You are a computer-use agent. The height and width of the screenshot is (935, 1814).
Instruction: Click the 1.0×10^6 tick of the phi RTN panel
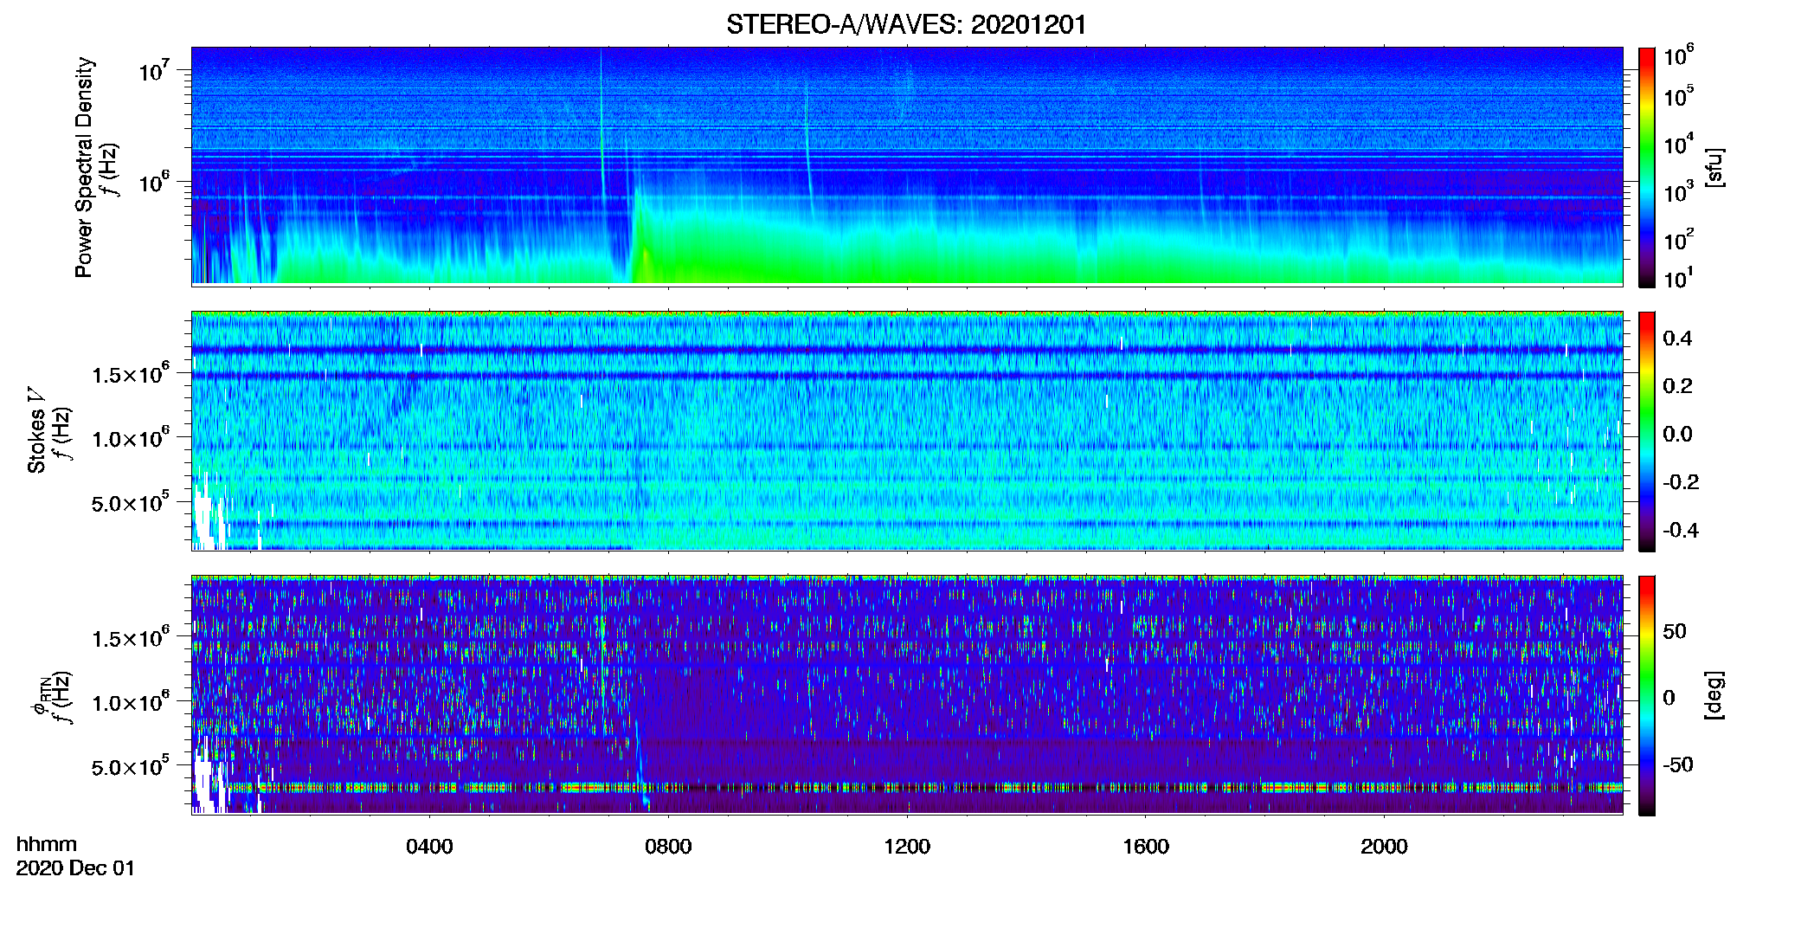tap(131, 701)
